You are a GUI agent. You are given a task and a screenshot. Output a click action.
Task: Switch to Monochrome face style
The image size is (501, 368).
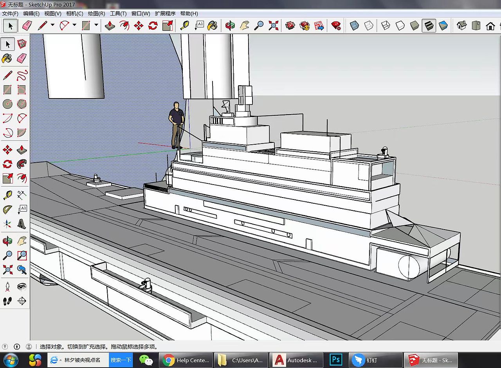coord(443,26)
